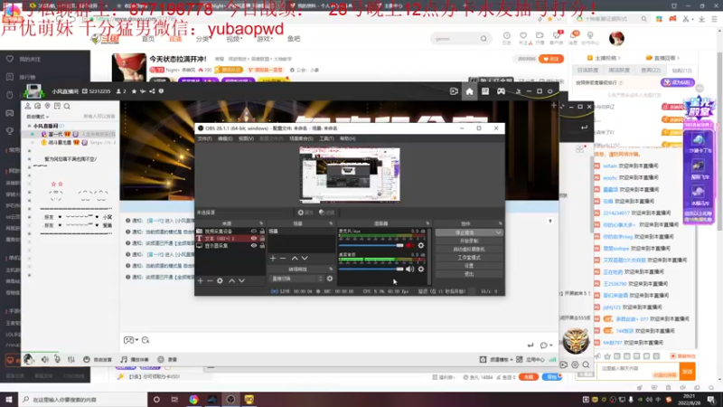Adjust the microphone volume slider in OBS mixer
The height and width of the screenshot is (407, 723).
pyautogui.click(x=371, y=245)
